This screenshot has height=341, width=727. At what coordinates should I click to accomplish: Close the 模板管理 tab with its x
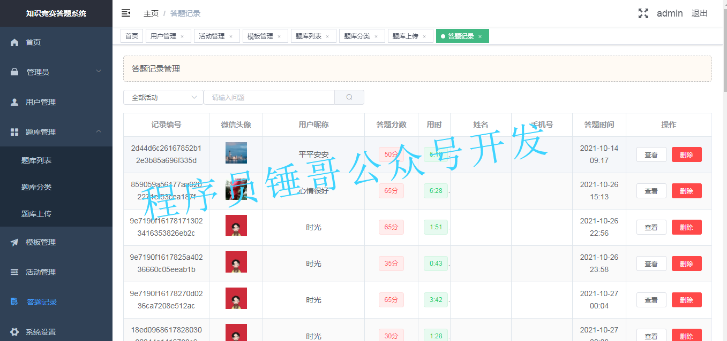279,36
